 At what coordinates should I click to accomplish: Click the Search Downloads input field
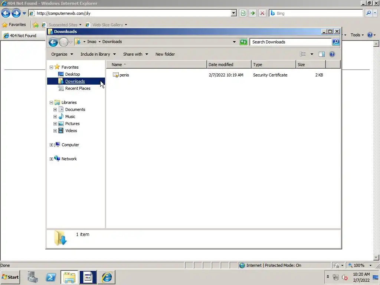click(290, 42)
